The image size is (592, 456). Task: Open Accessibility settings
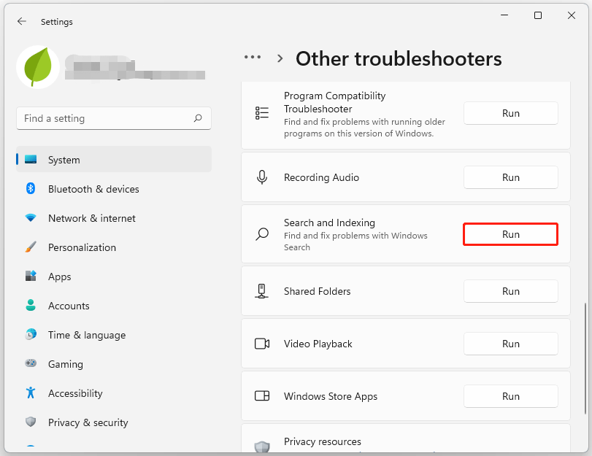(114, 393)
